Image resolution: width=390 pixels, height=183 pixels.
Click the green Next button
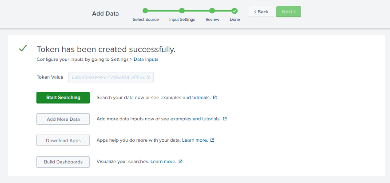[x=288, y=12]
